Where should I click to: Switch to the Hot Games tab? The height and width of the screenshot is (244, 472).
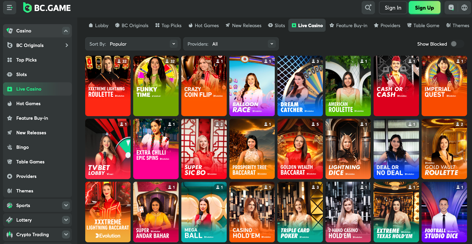[204, 25]
